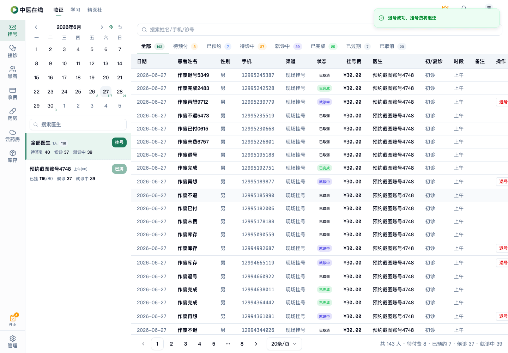Viewport: 508px width, 353px height.
Task: Go to previous month in calendar
Action: (x=36, y=27)
